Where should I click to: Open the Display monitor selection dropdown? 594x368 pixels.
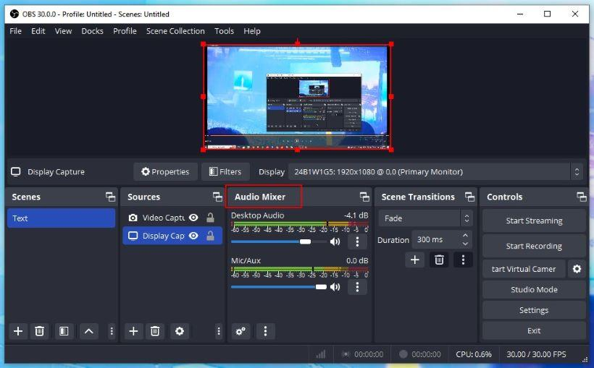[x=435, y=171]
